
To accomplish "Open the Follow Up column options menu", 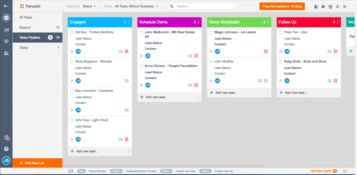I will [338, 22].
